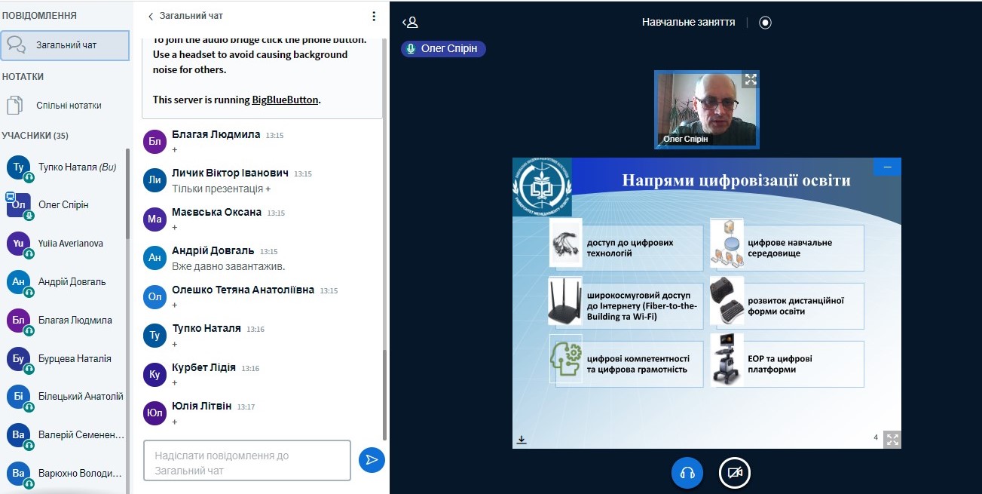Toggle the user list panel icon

(410, 23)
